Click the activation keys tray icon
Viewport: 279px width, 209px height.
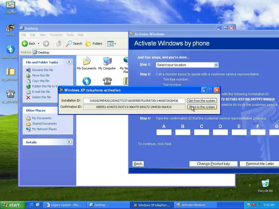pos(249,205)
